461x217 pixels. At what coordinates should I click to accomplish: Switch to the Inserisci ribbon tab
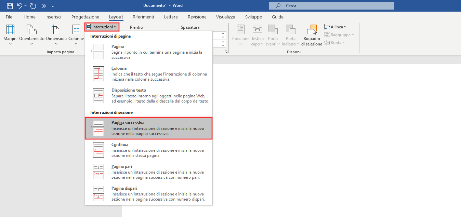[x=53, y=17]
